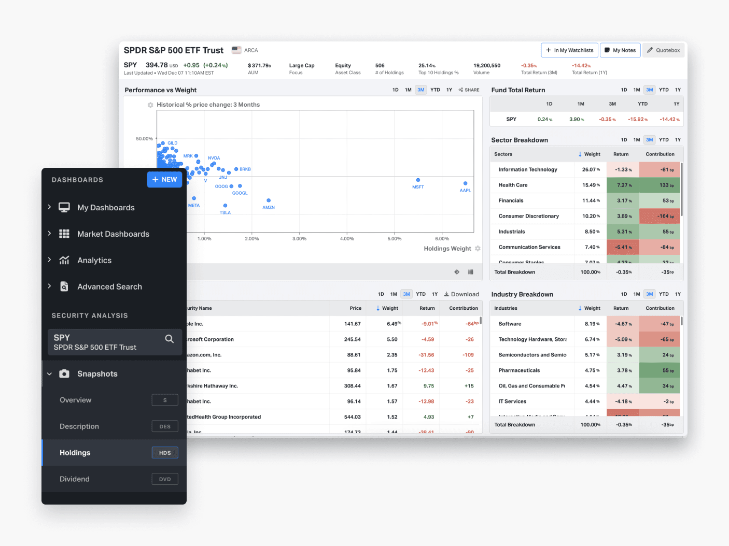Click the gear icon beside Historical % price change
The image size is (729, 546).
pos(150,105)
